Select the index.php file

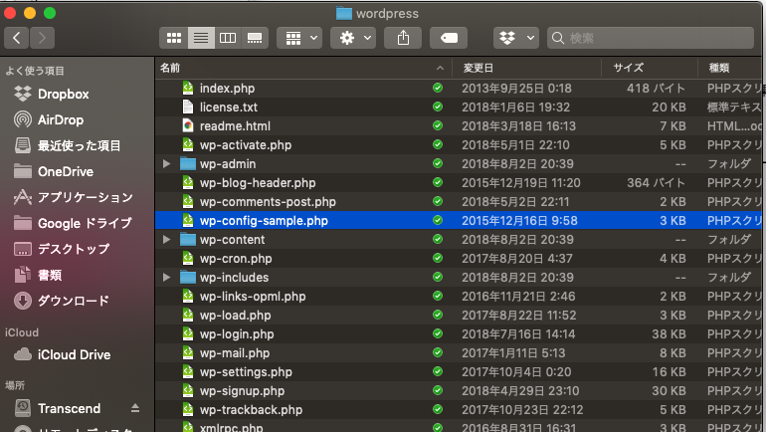pyautogui.click(x=459, y=88)
